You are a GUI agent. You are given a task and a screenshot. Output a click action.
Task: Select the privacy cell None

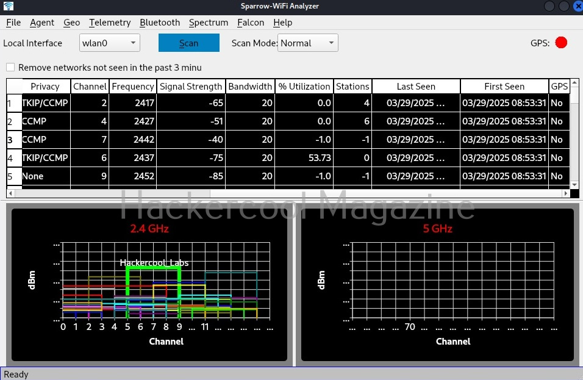[x=46, y=176]
